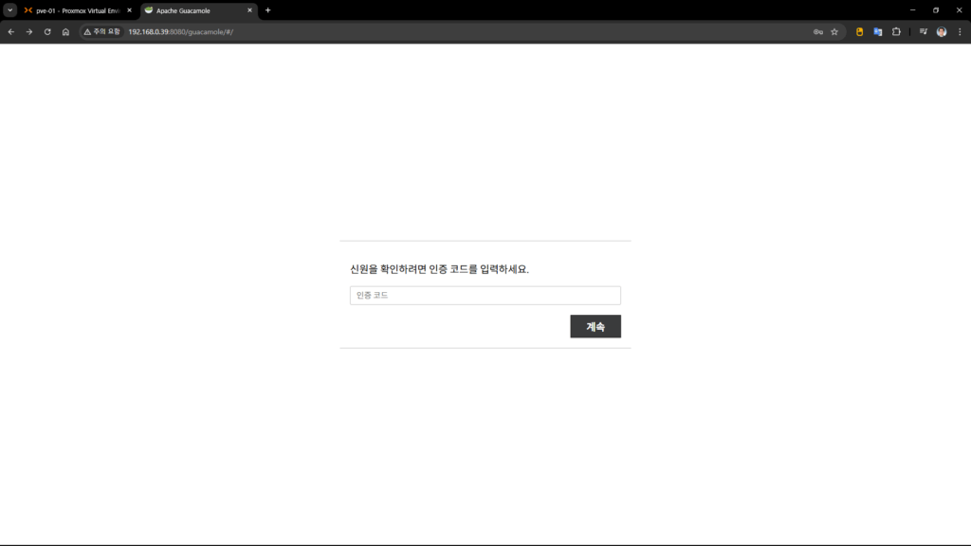Open the Extensions puzzle piece menu
971x546 pixels.
(x=896, y=31)
